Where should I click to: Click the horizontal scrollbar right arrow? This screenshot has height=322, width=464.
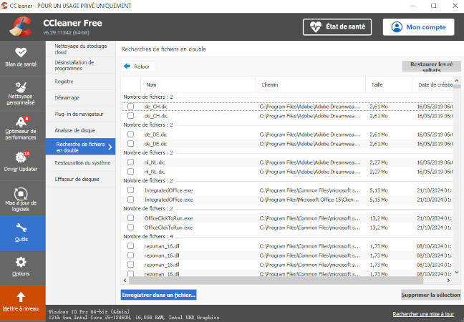click(449, 280)
